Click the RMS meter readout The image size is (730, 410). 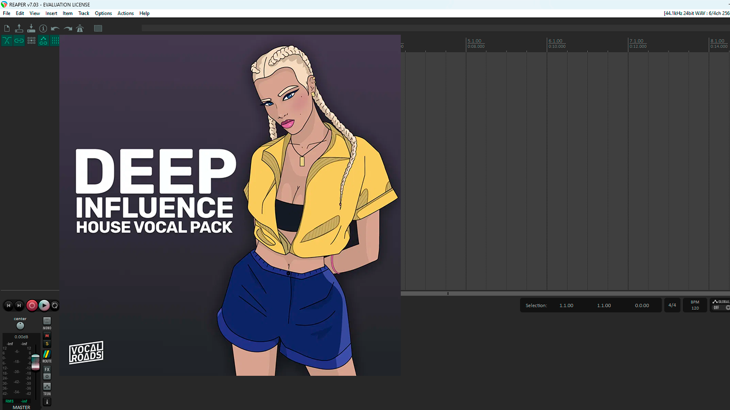click(x=16, y=401)
